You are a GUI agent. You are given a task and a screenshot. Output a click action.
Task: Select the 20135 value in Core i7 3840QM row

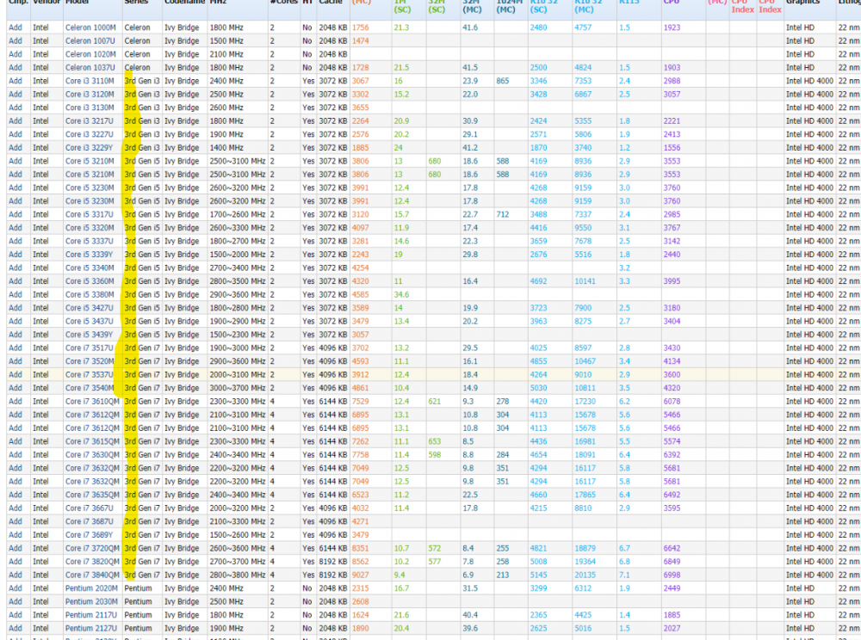[585, 575]
